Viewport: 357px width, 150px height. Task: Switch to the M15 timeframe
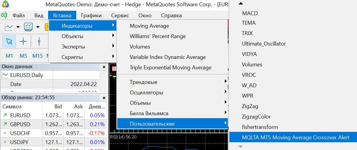pos(38,56)
